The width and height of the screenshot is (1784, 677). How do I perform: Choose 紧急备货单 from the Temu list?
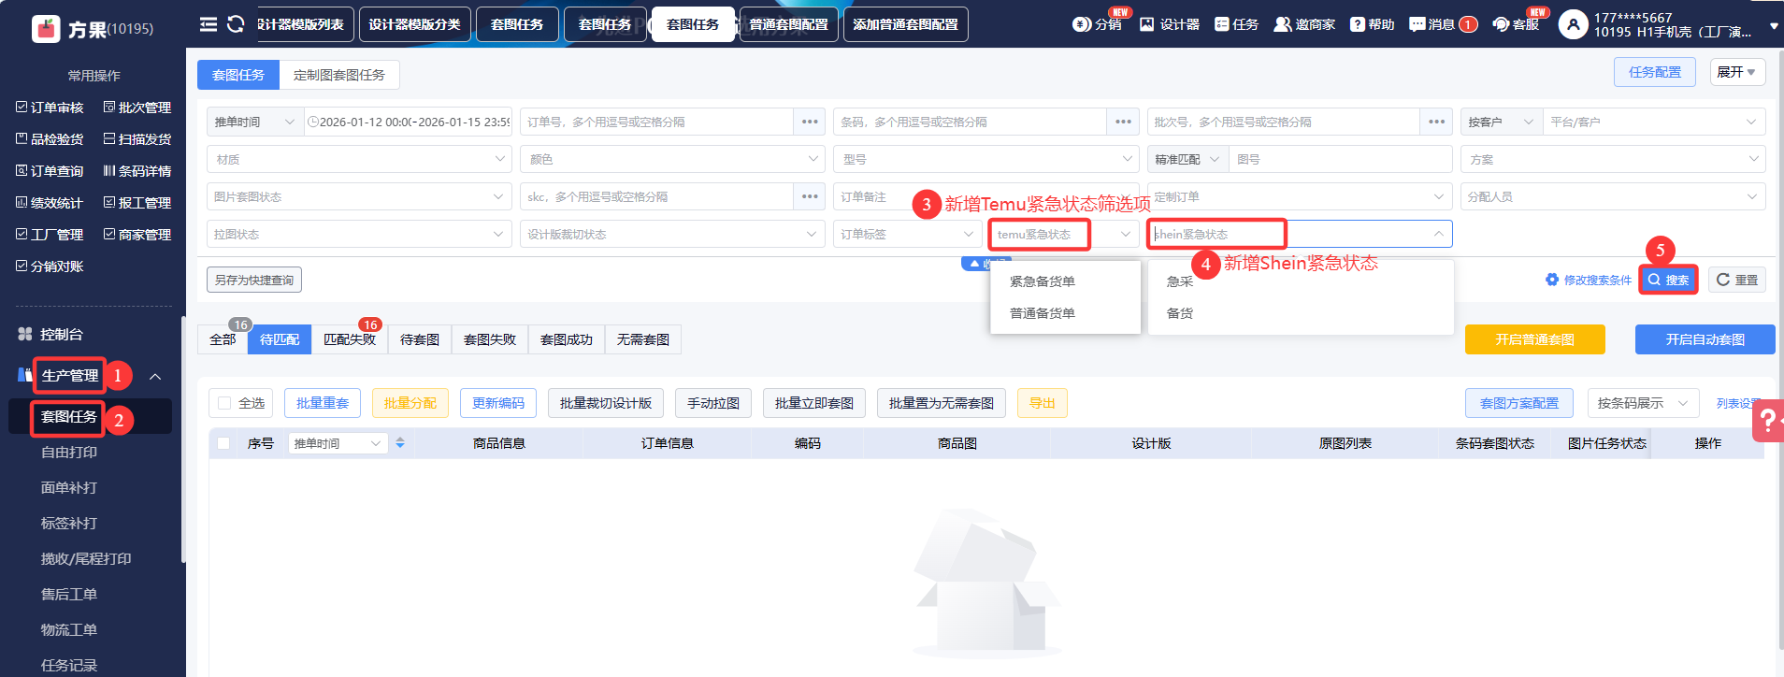click(x=1043, y=281)
